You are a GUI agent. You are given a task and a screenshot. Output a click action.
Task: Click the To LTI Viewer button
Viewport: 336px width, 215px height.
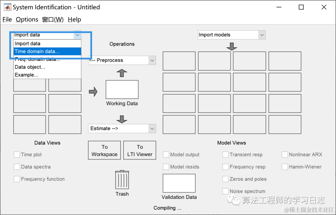(140, 150)
